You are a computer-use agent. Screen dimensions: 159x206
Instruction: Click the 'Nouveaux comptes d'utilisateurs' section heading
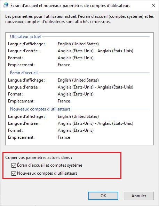40,109
